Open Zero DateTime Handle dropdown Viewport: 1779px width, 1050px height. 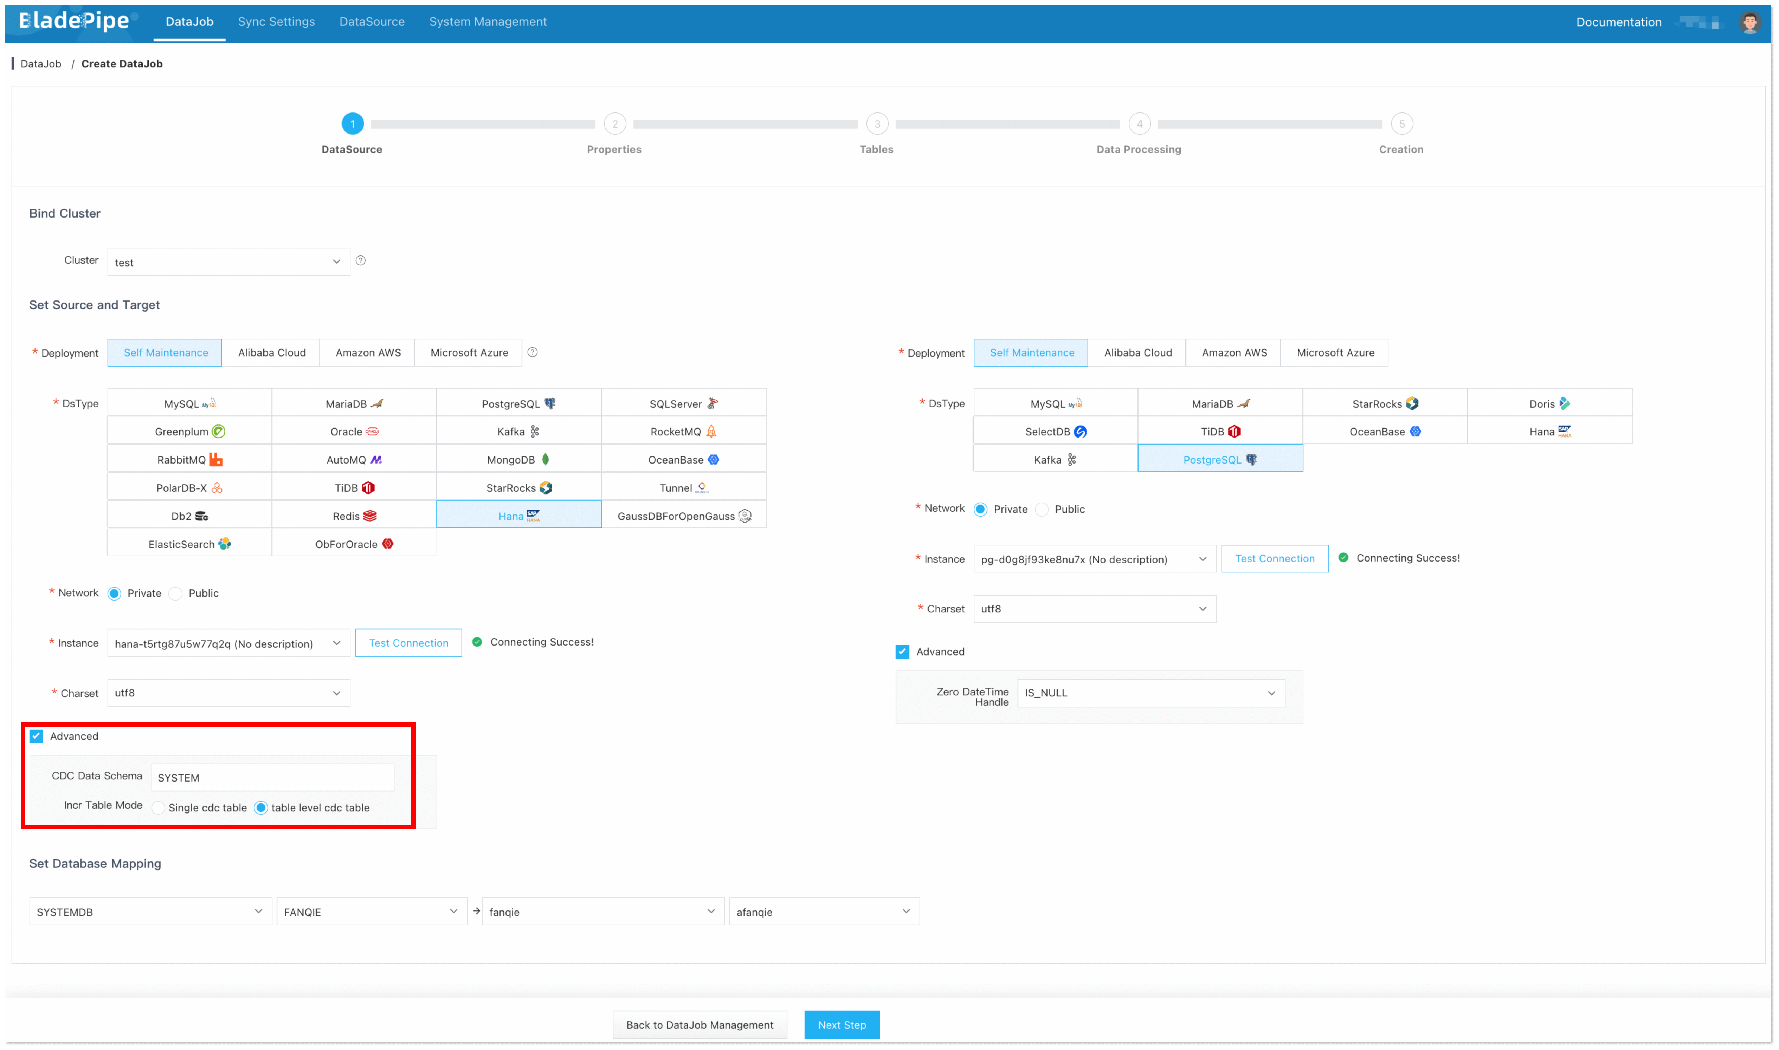pyautogui.click(x=1151, y=693)
